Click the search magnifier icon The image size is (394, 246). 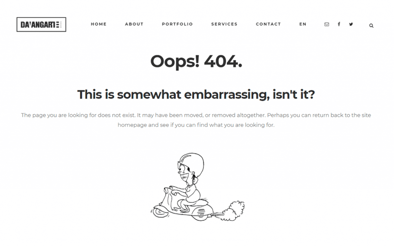click(x=371, y=26)
